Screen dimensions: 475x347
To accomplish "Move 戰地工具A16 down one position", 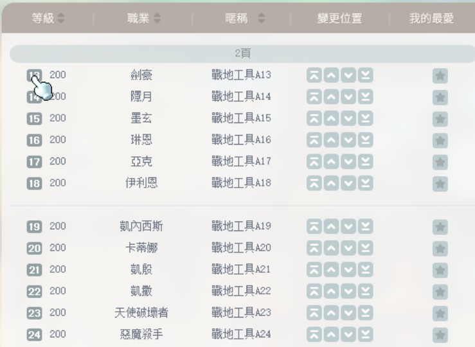I will (348, 140).
